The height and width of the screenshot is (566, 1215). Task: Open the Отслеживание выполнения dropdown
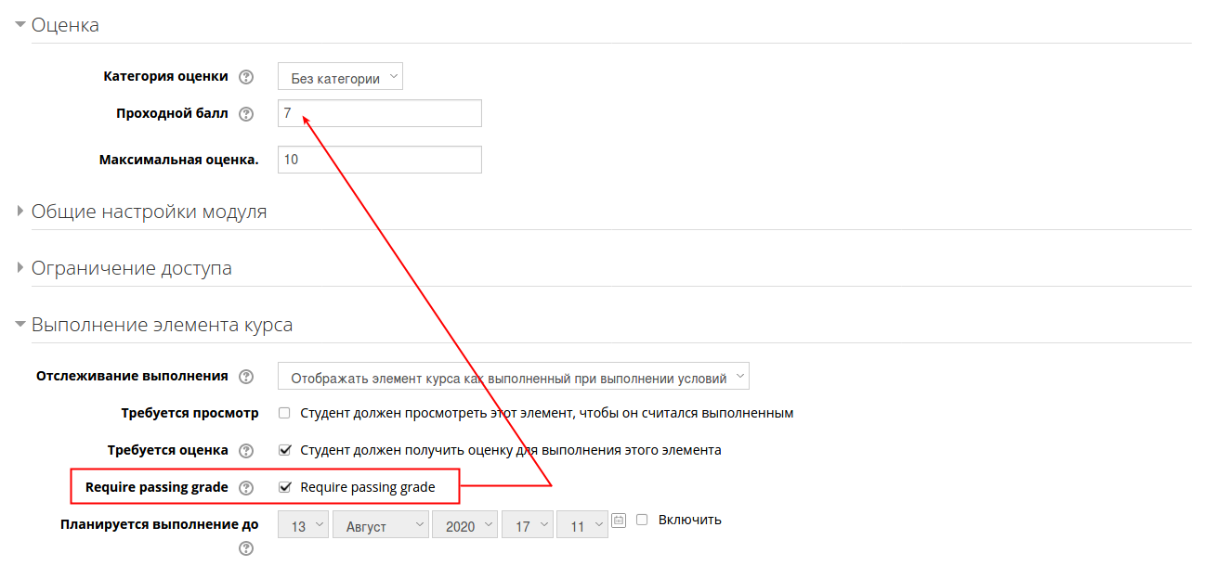[513, 377]
